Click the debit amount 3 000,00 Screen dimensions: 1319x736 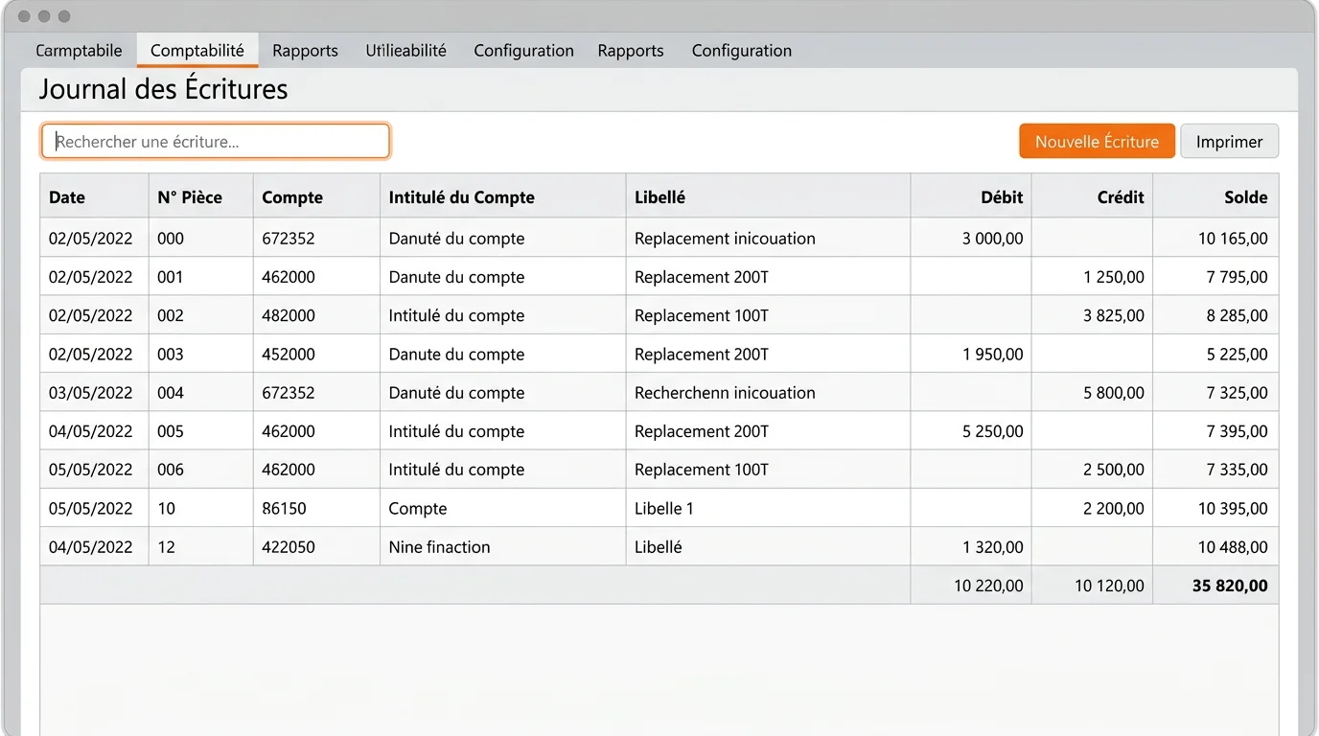[x=992, y=238]
